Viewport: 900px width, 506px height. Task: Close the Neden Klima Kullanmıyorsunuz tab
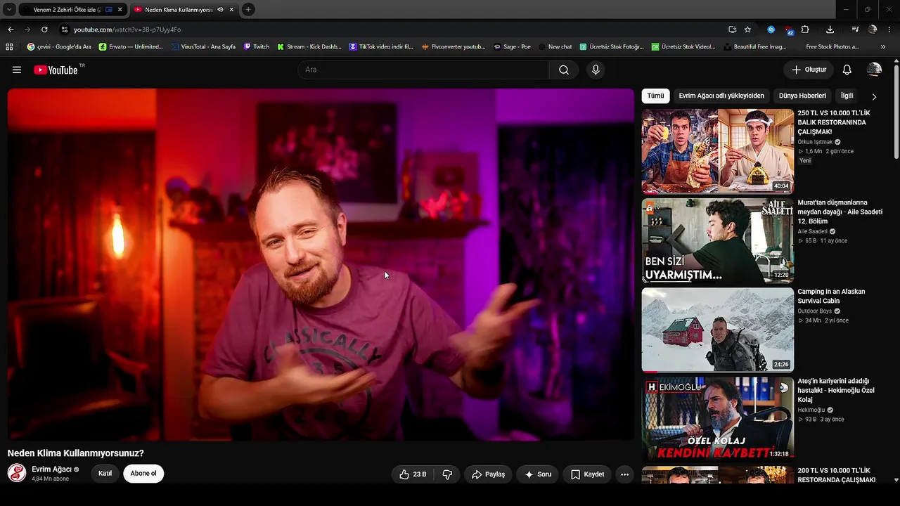[231, 10]
